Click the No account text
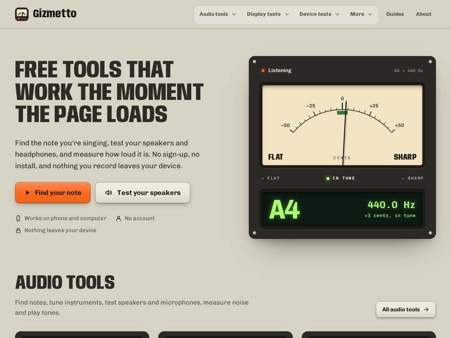This screenshot has height=338, width=451. click(x=140, y=218)
